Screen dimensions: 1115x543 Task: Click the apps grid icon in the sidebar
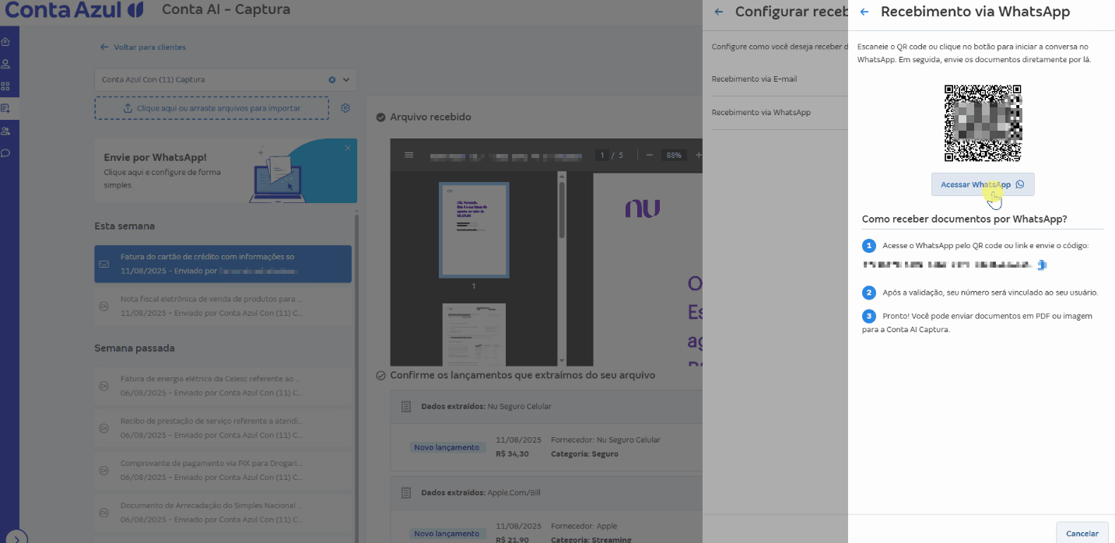6,86
